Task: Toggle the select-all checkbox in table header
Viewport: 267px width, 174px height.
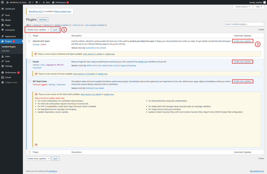Action: (29, 36)
